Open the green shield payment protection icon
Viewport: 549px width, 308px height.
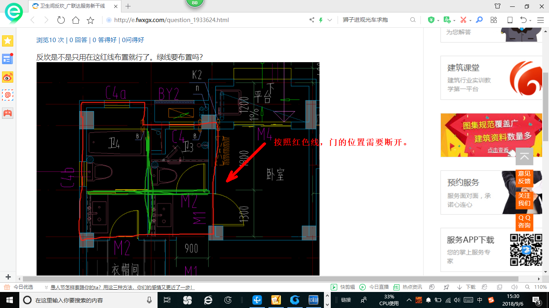pos(431,20)
